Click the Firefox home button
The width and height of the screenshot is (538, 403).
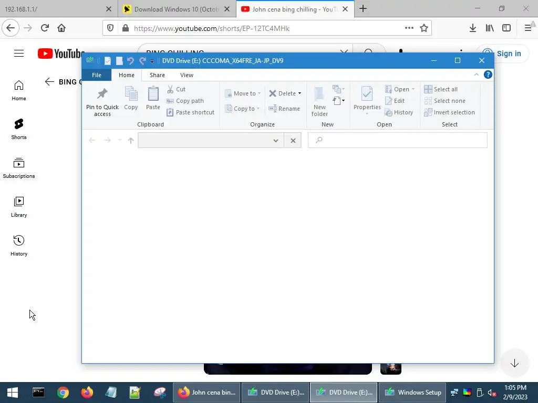(61, 28)
